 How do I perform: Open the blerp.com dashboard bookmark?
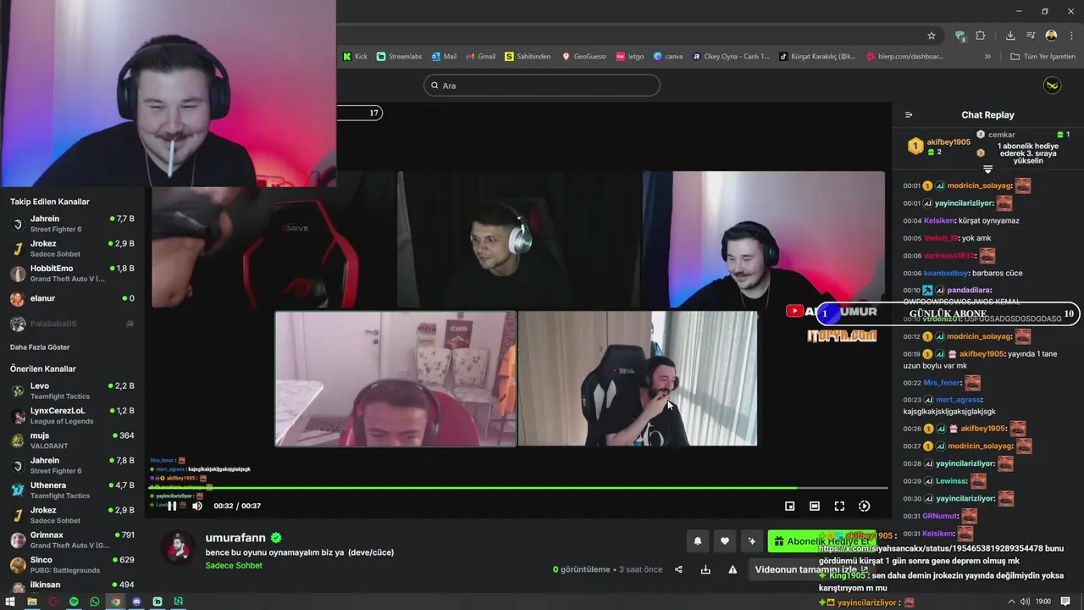click(904, 57)
